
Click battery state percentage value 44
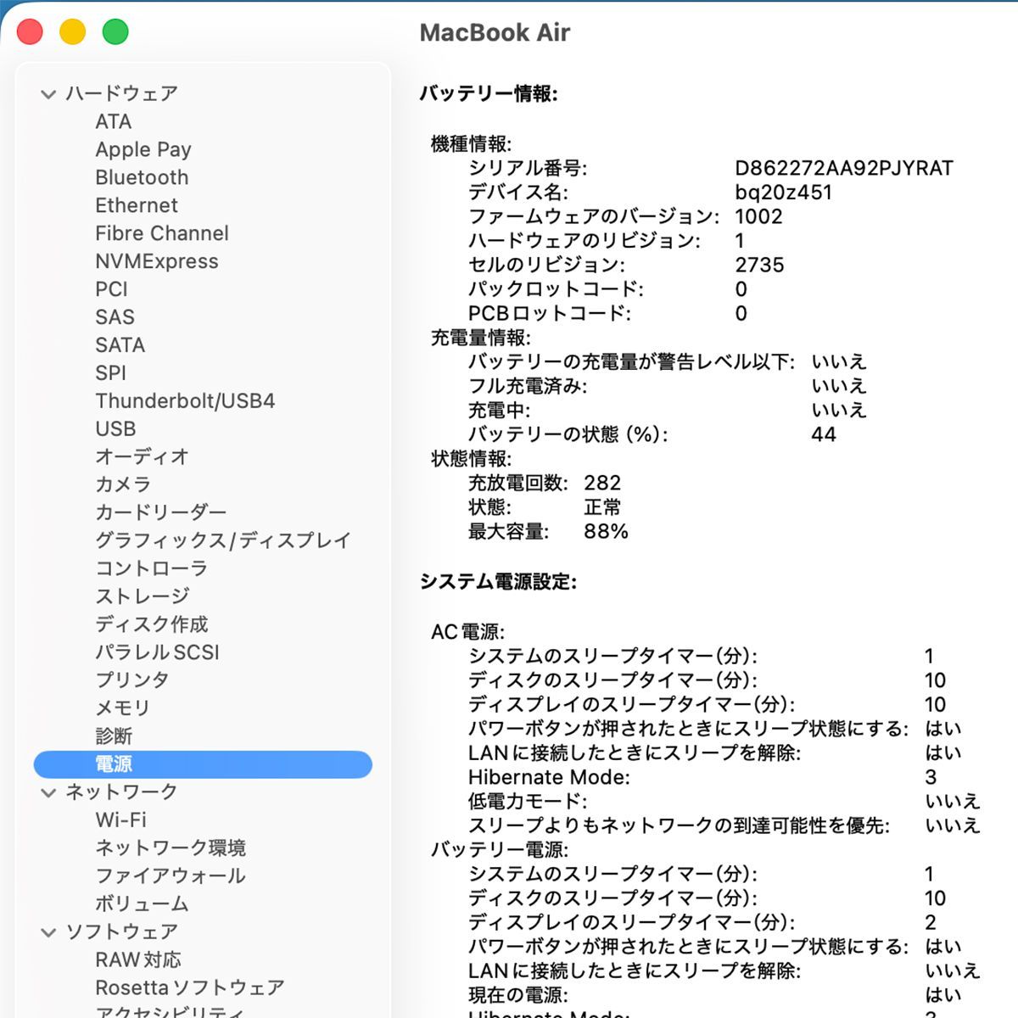pyautogui.click(x=824, y=435)
